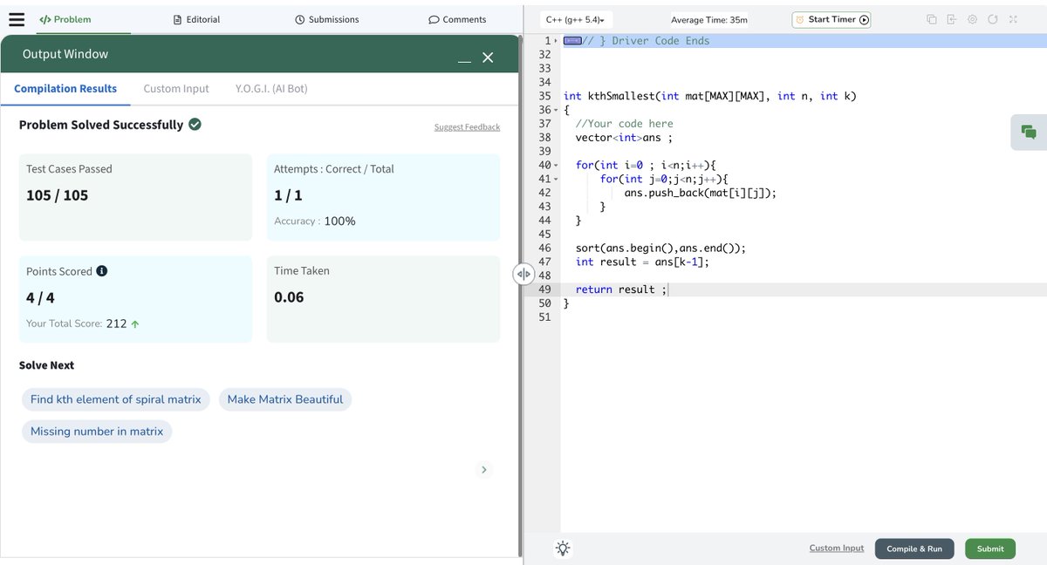This screenshot has height=565, width=1047.
Task: Collapse the inner for loop at line 41
Action: [557, 179]
